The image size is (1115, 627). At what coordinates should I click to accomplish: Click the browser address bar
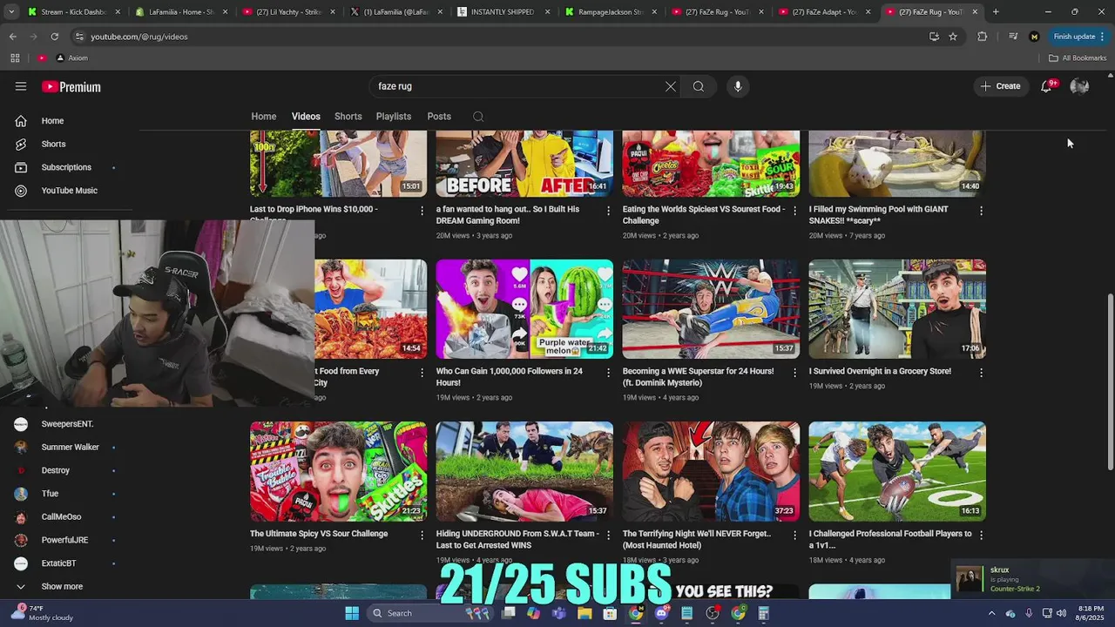click(x=497, y=37)
